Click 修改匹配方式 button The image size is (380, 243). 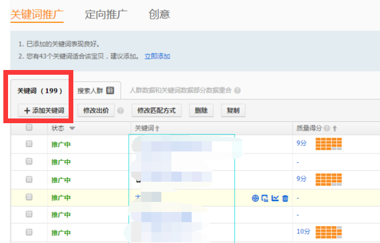tap(157, 110)
